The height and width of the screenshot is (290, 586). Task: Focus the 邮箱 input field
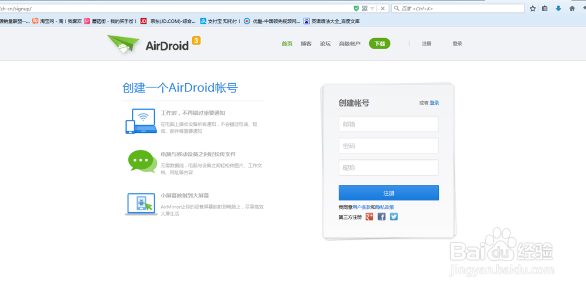pos(389,124)
